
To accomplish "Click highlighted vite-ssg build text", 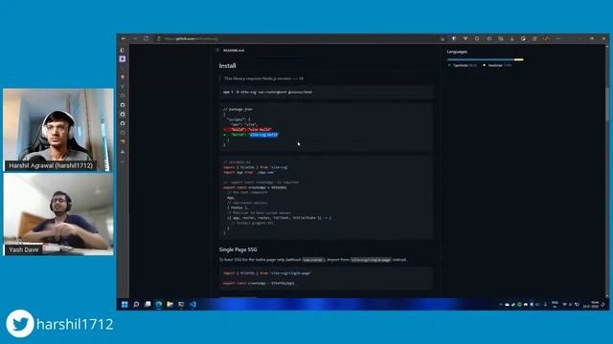I will point(264,135).
